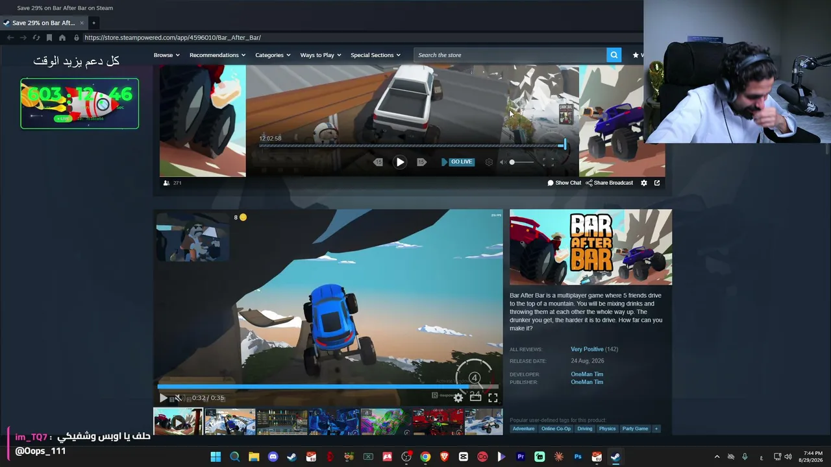Image resolution: width=831 pixels, height=467 pixels.
Task: Select the first trailer thumbnail with play icon
Action: pos(178,422)
